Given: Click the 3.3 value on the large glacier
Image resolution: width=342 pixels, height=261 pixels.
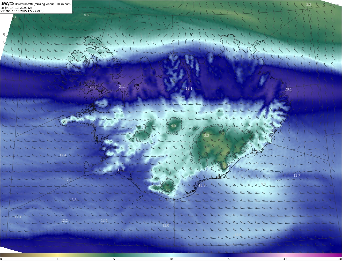Looking at the screenshot, I should [207, 136].
